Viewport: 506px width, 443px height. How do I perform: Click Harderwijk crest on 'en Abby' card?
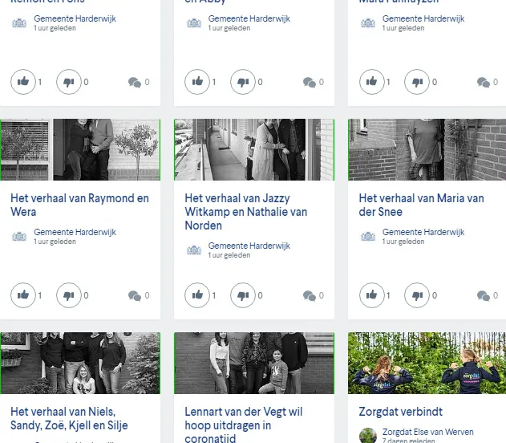pyautogui.click(x=194, y=23)
